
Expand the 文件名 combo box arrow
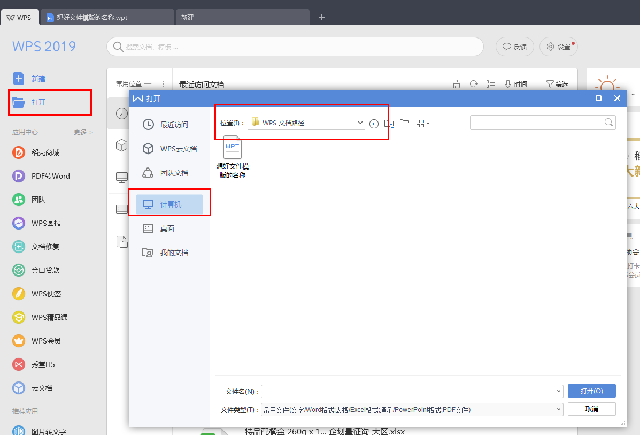coord(558,391)
